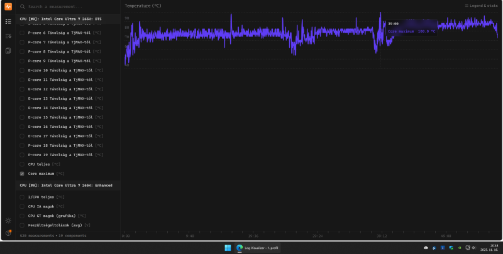Click the NVIDIA tray icon

click(x=460, y=248)
